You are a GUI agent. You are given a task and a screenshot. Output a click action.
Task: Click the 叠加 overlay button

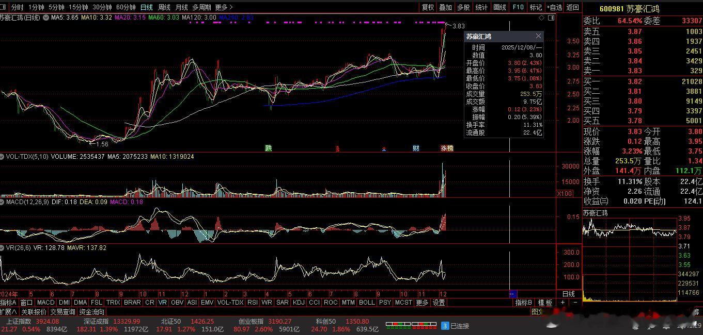(x=445, y=7)
